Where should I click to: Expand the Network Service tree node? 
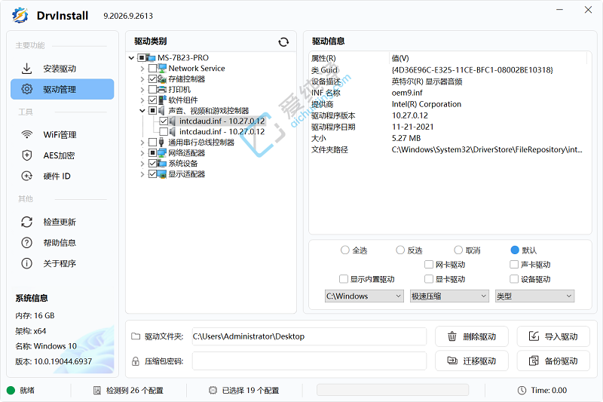coord(142,69)
